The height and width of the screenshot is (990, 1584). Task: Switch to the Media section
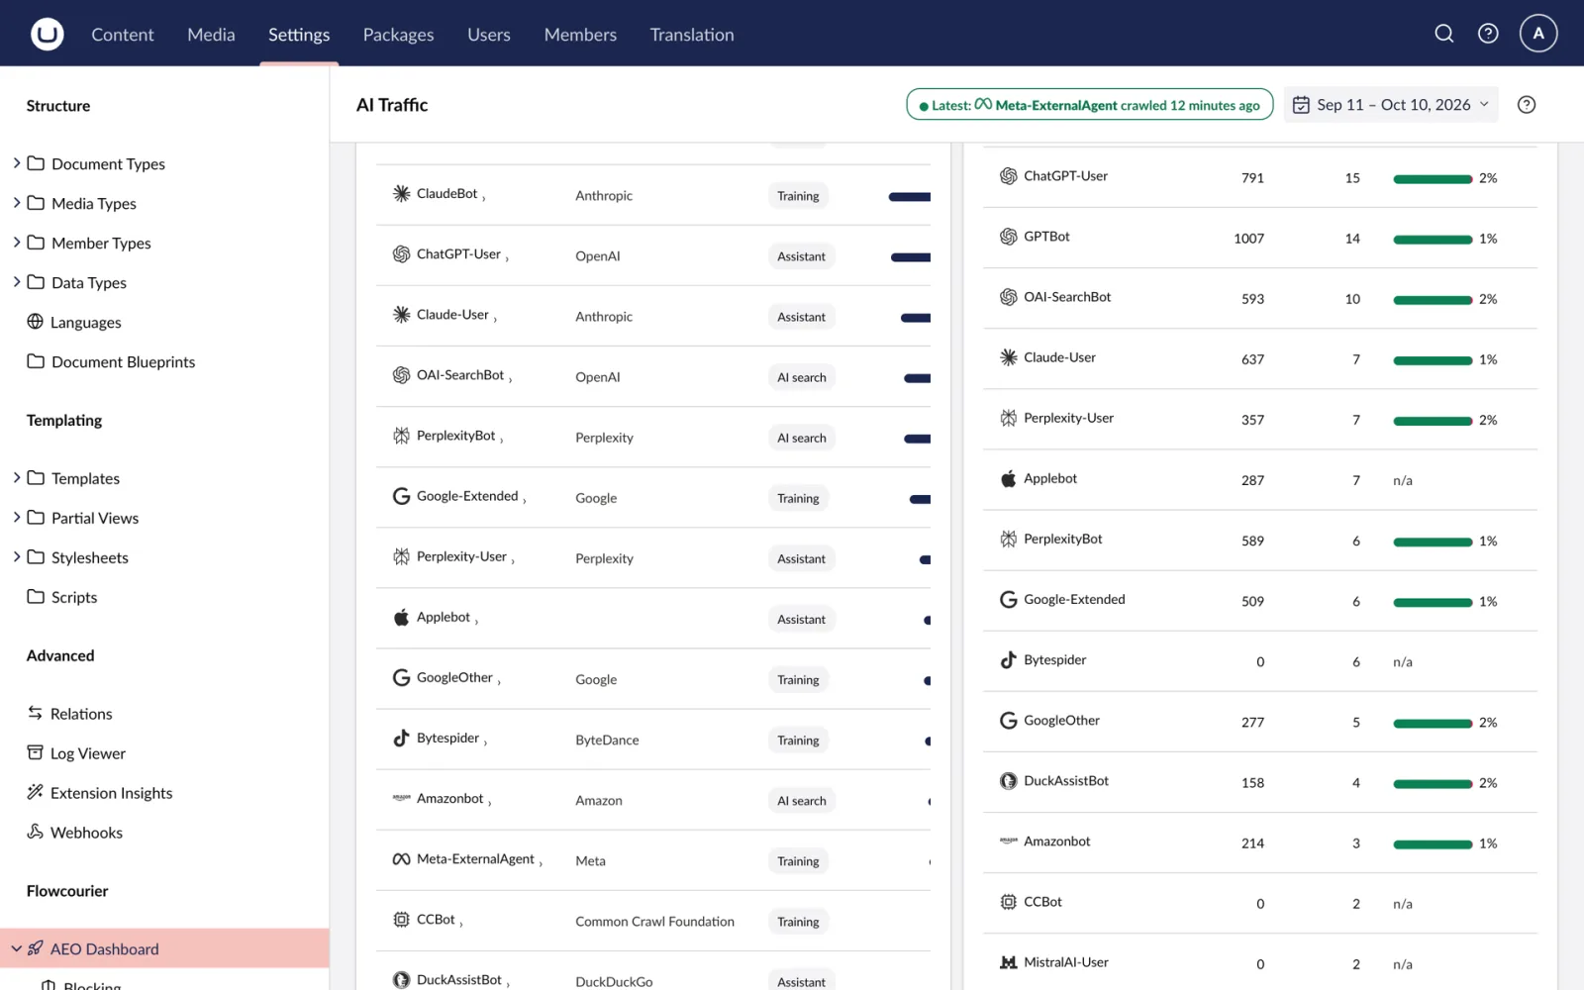click(x=211, y=35)
